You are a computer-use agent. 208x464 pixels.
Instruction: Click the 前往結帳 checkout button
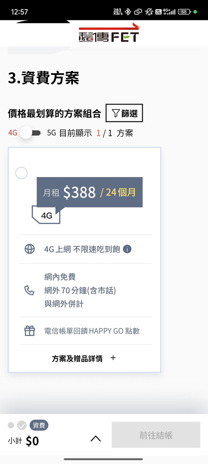point(156,435)
